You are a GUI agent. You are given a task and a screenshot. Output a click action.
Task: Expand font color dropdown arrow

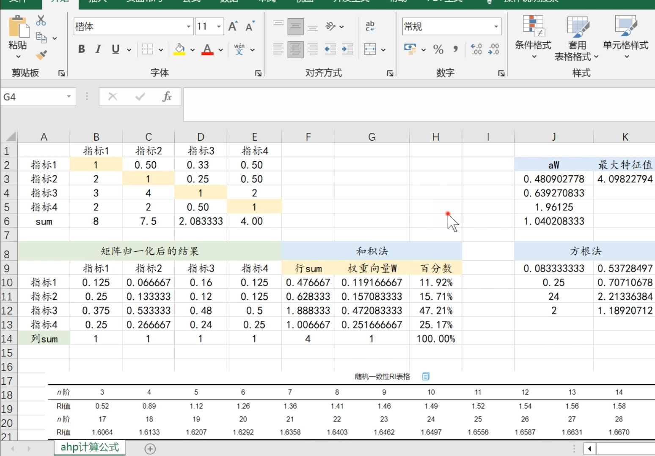pyautogui.click(x=220, y=49)
